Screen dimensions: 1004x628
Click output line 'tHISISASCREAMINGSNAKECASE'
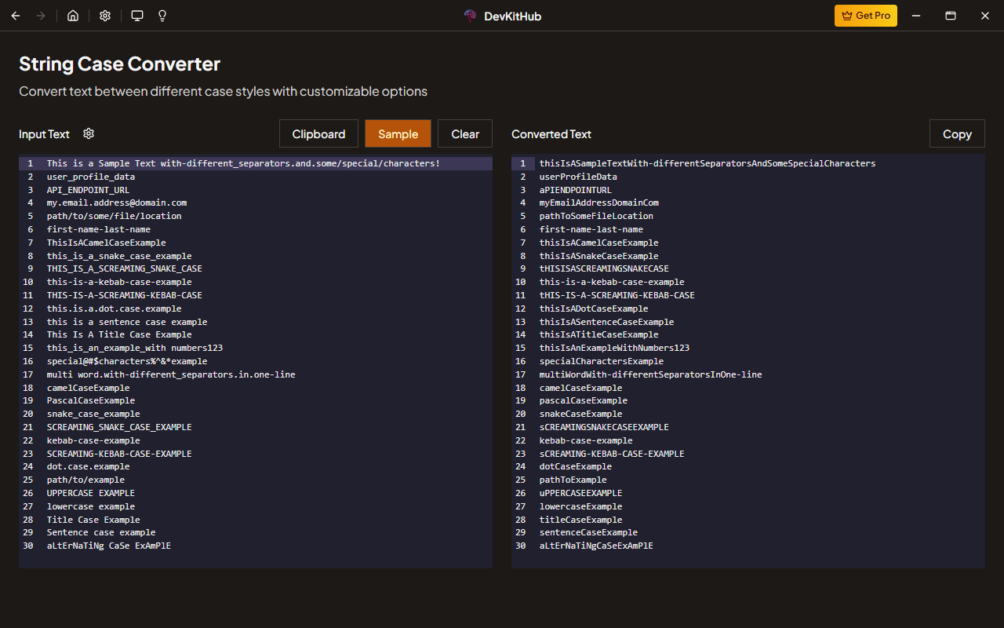tap(604, 268)
